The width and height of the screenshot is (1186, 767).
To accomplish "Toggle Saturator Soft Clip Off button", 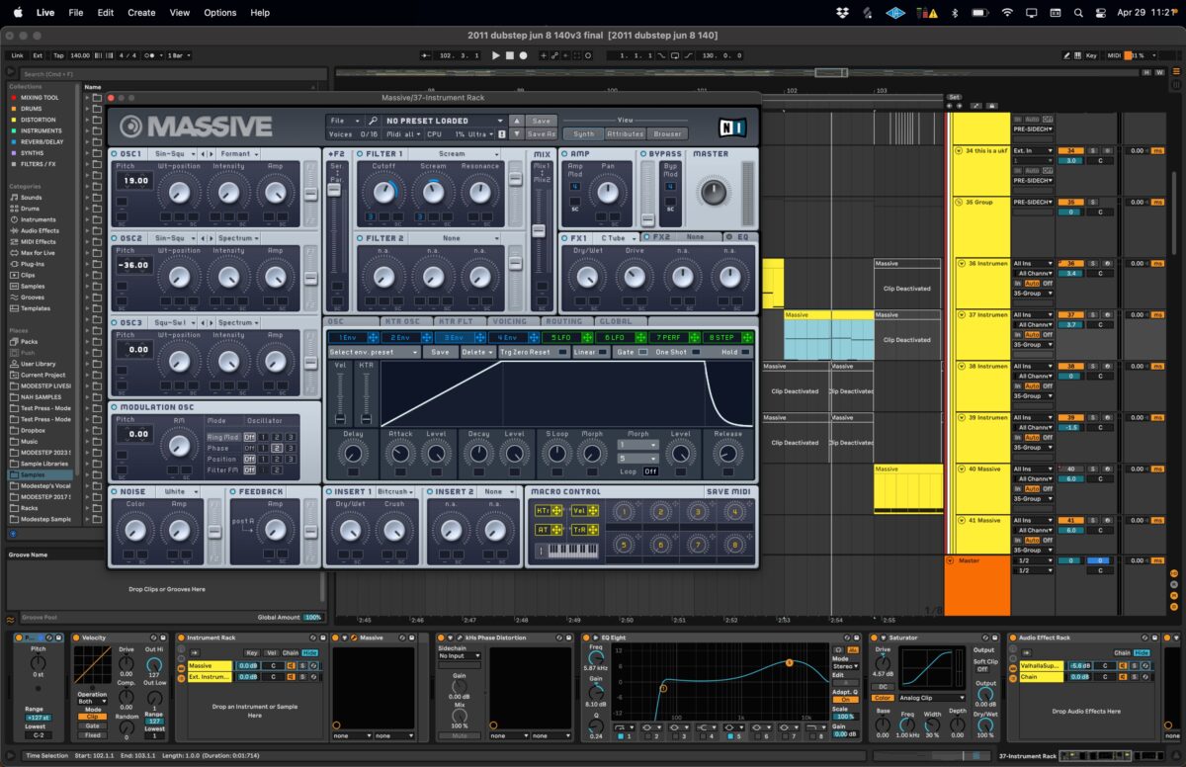I will click(x=982, y=669).
